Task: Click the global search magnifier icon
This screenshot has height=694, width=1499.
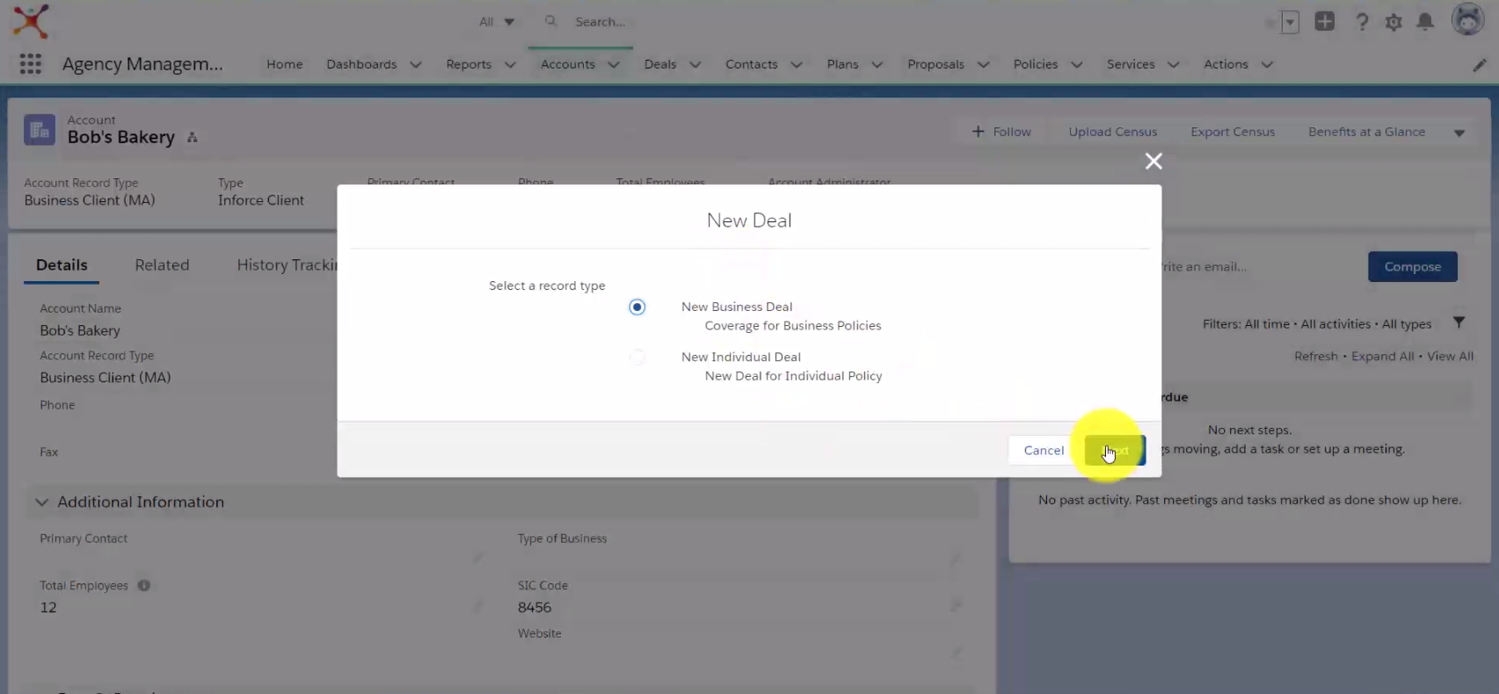Action: click(551, 21)
